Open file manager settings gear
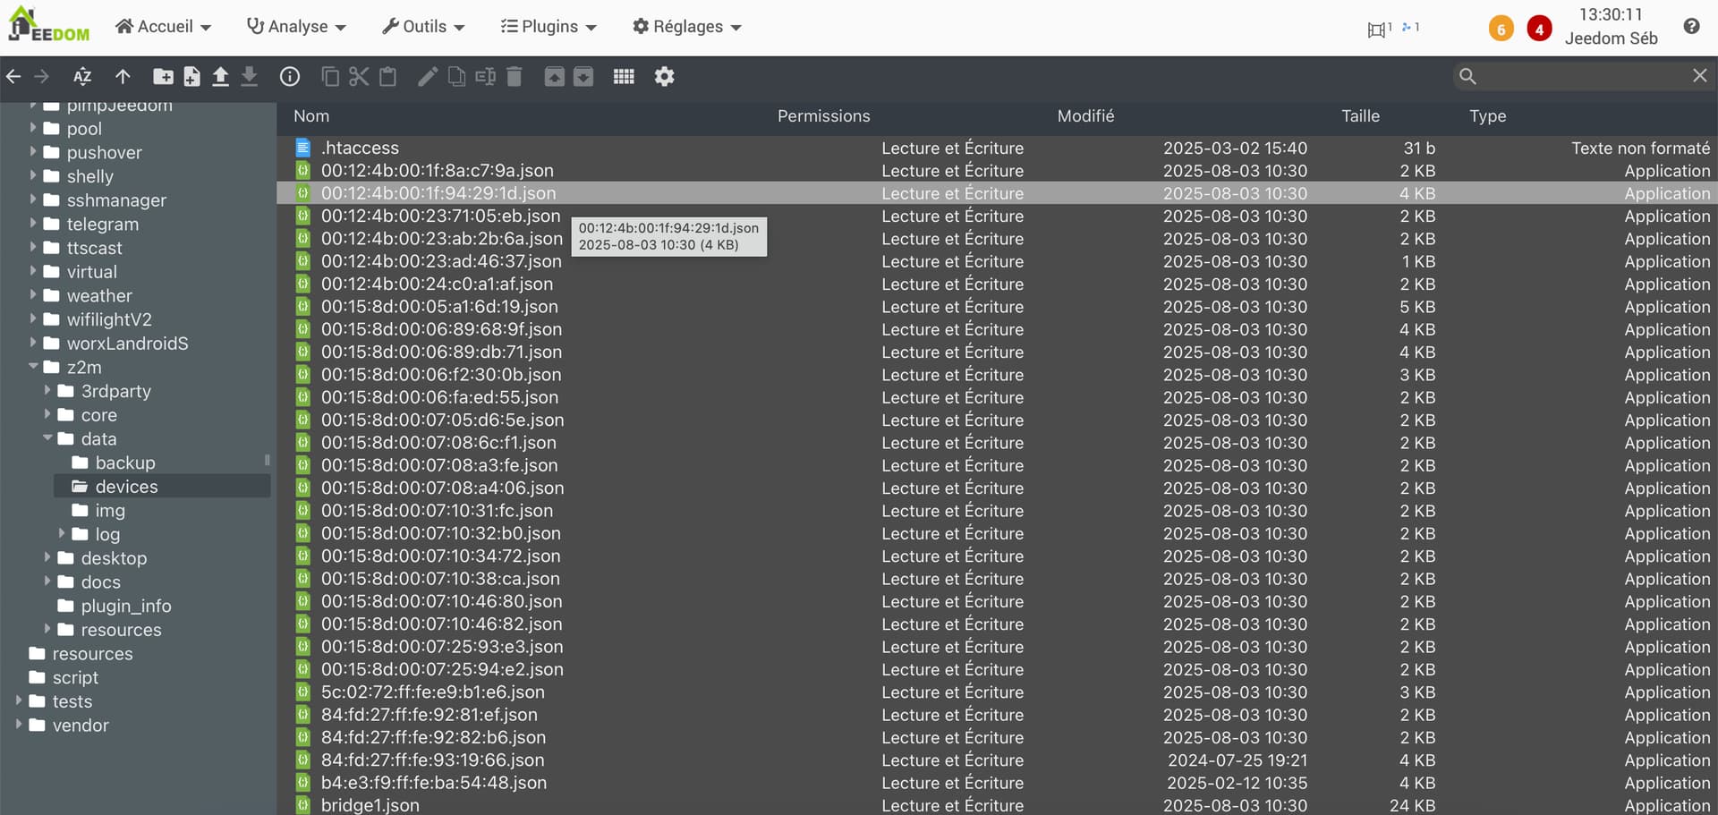 pyautogui.click(x=664, y=77)
